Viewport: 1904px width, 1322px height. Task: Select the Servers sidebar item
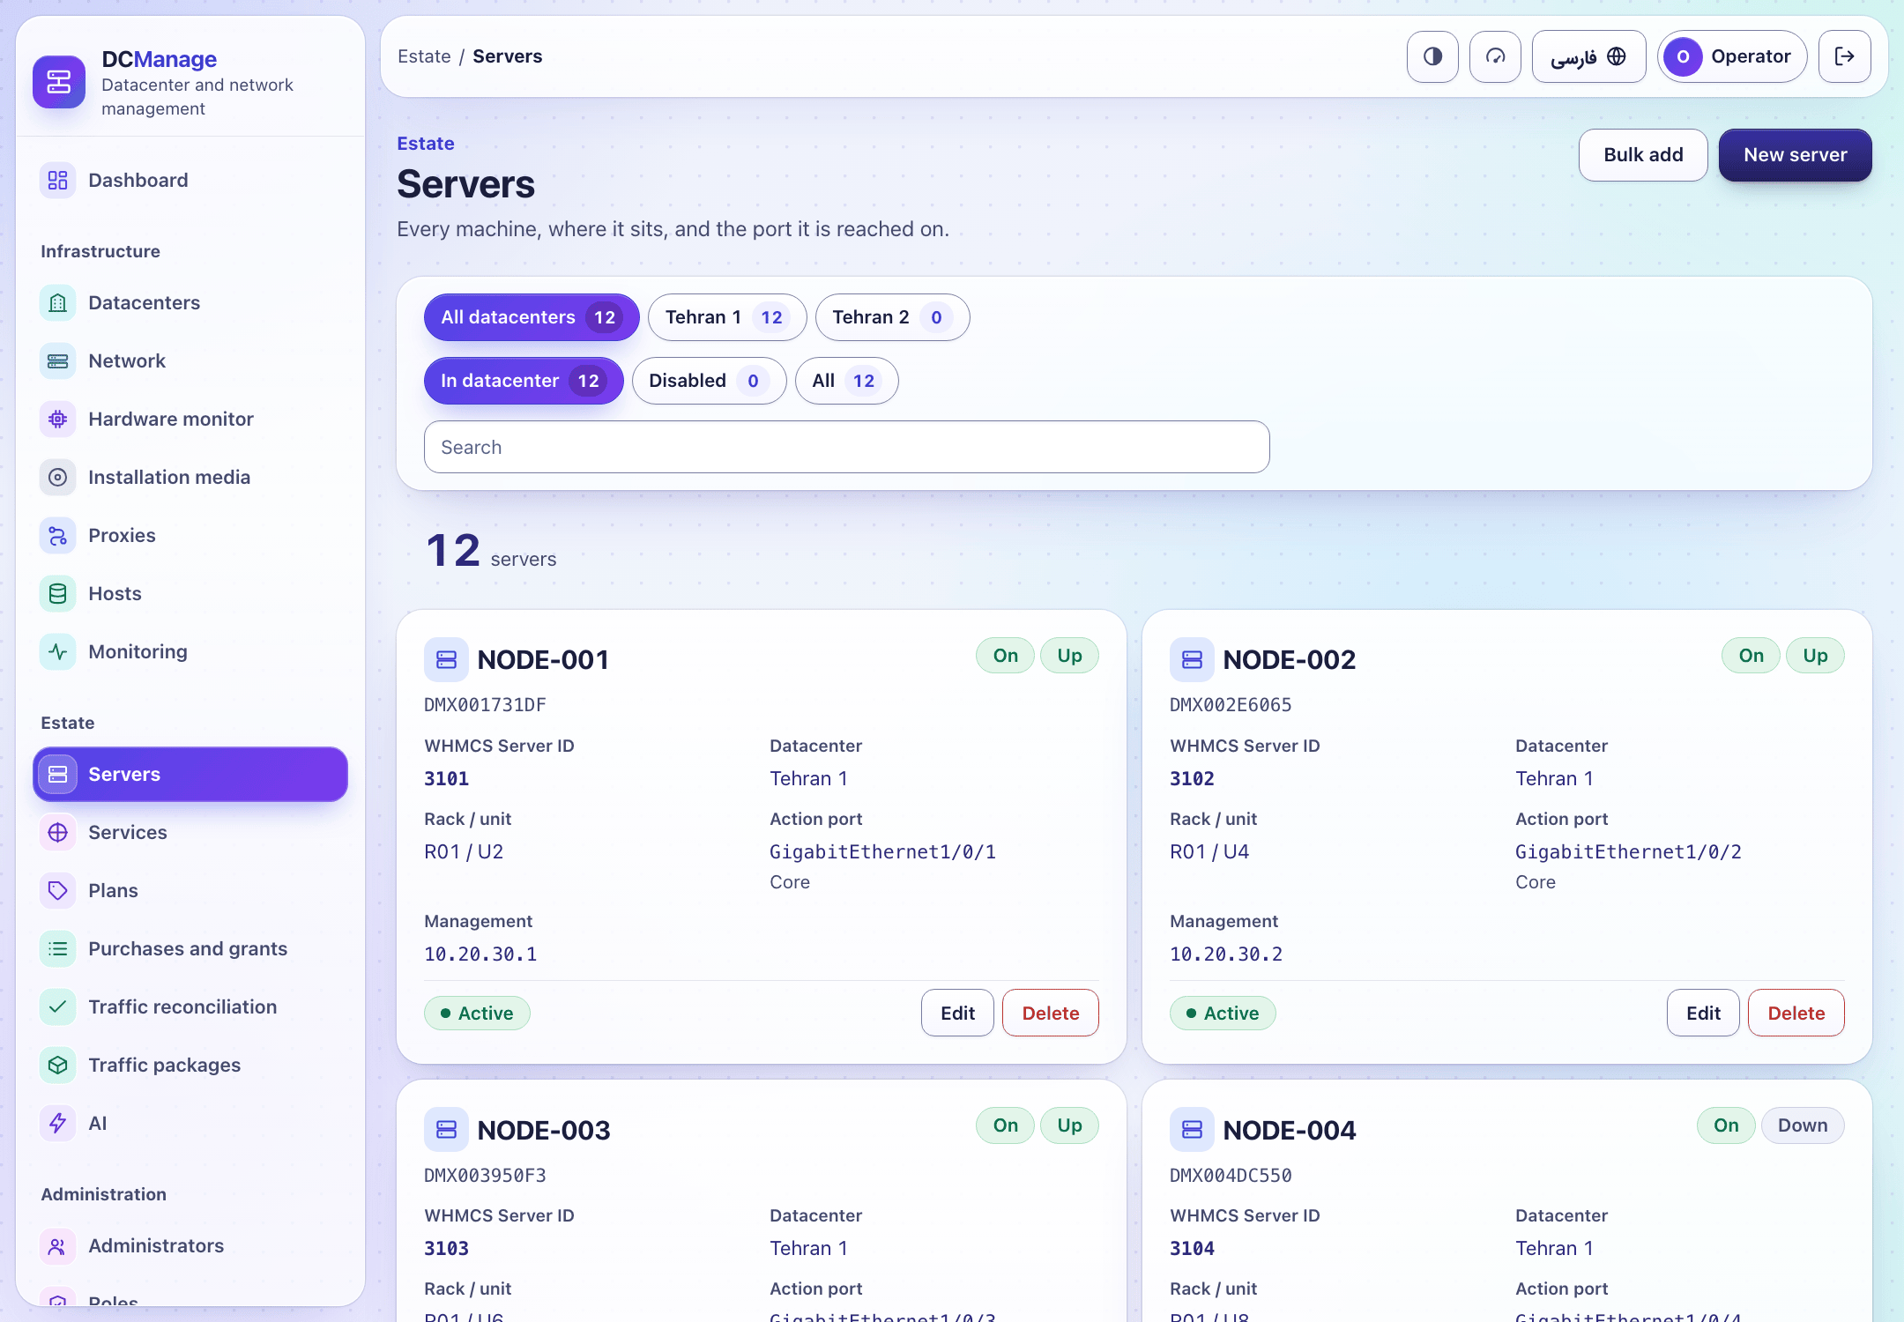(x=190, y=775)
